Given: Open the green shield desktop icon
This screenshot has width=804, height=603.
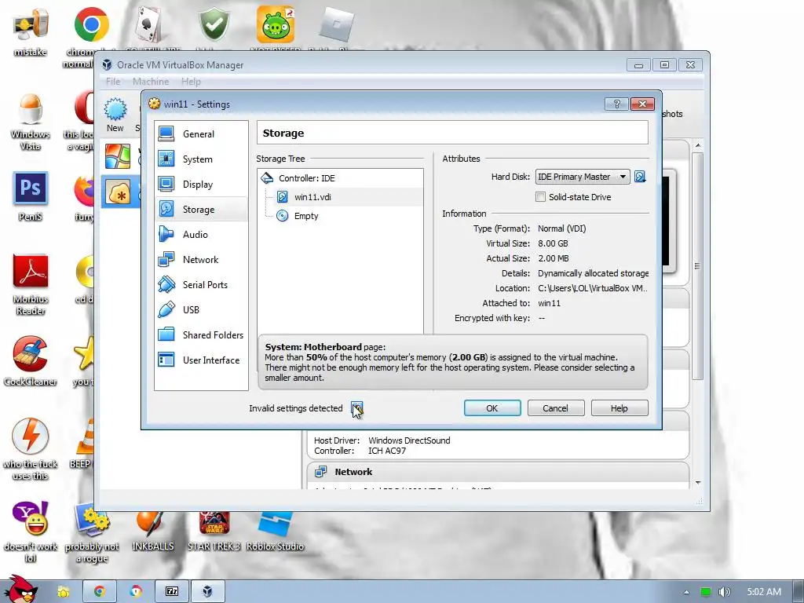Looking at the screenshot, I should coord(214,26).
